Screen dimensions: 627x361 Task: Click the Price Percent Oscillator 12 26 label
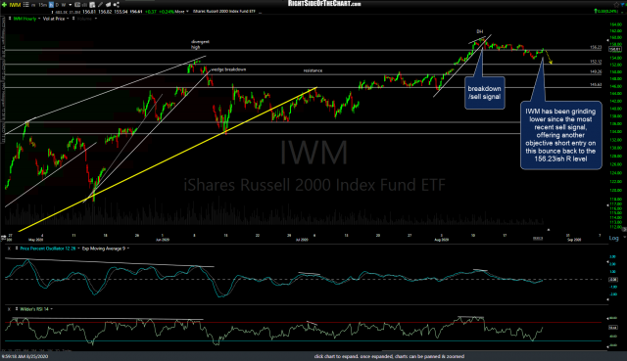click(48, 248)
